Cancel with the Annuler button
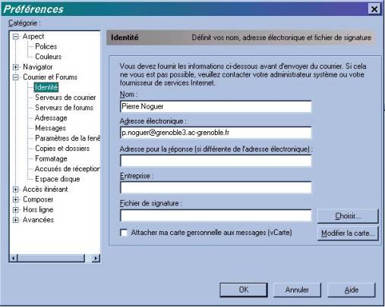The width and height of the screenshot is (385, 307). (297, 290)
